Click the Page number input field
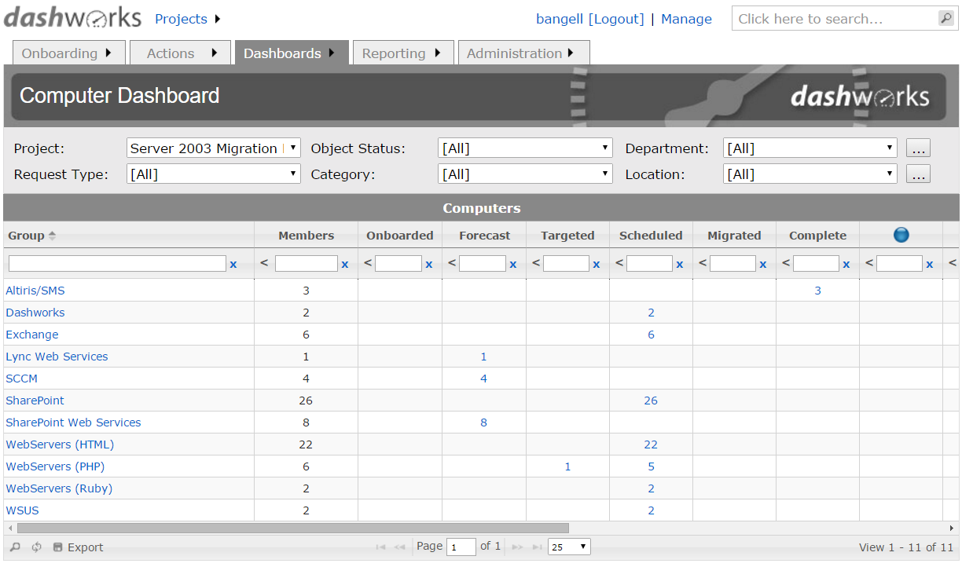This screenshot has height=567, width=962. tap(461, 547)
